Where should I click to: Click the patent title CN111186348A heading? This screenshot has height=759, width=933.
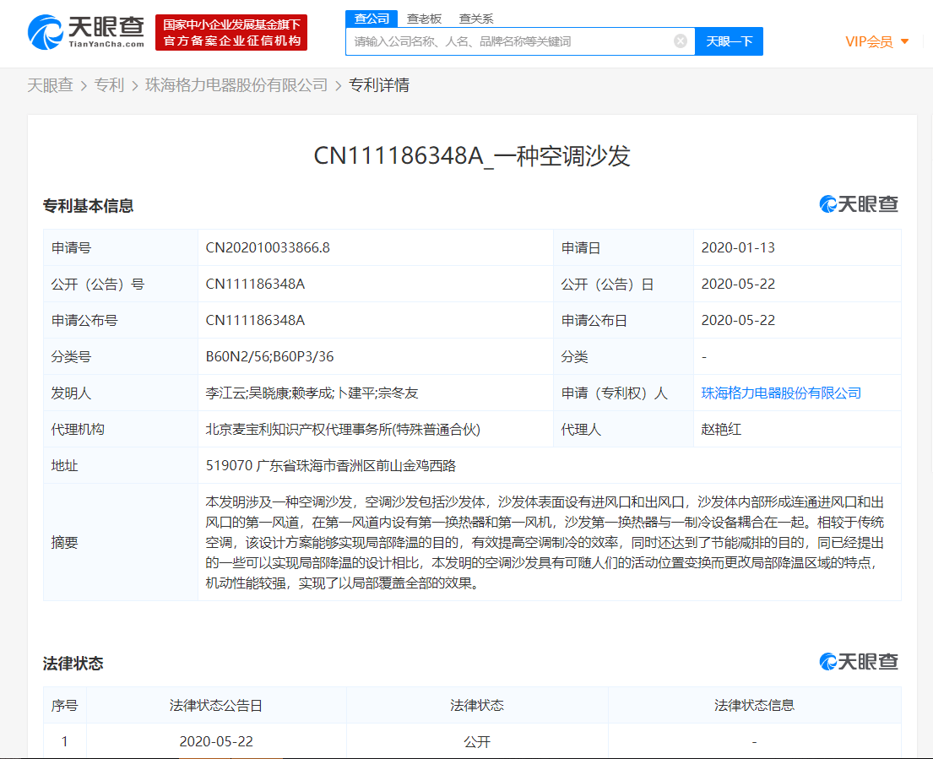click(x=472, y=156)
